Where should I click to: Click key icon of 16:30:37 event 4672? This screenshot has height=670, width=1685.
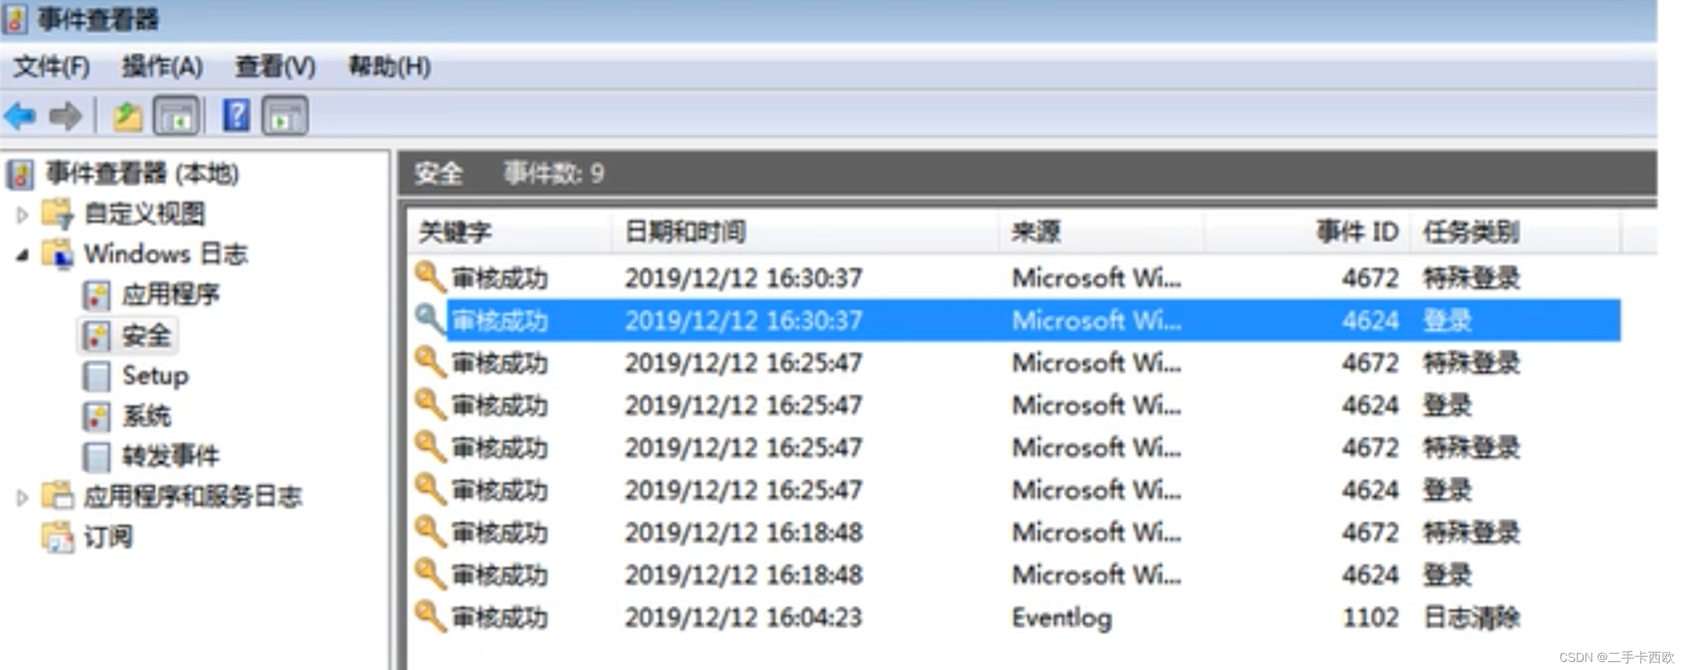pyautogui.click(x=430, y=277)
